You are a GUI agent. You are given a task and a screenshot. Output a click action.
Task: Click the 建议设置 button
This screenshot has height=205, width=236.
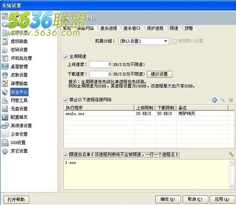pyautogui.click(x=159, y=74)
